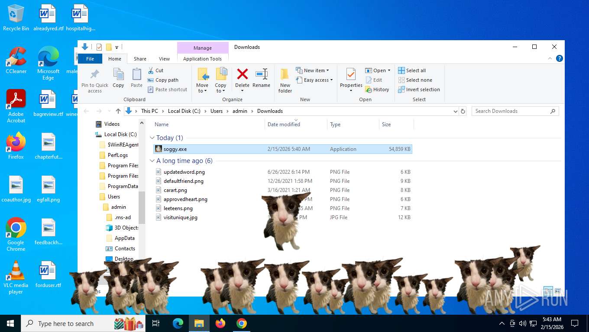
Task: Switch to the View tab
Action: (x=165, y=59)
